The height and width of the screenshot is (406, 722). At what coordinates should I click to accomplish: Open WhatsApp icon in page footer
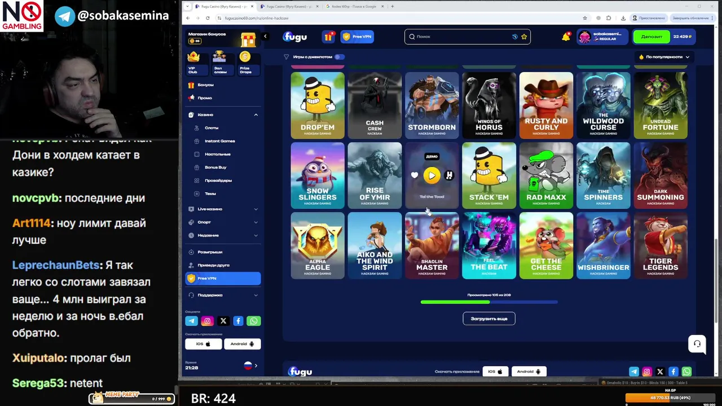coord(686,372)
